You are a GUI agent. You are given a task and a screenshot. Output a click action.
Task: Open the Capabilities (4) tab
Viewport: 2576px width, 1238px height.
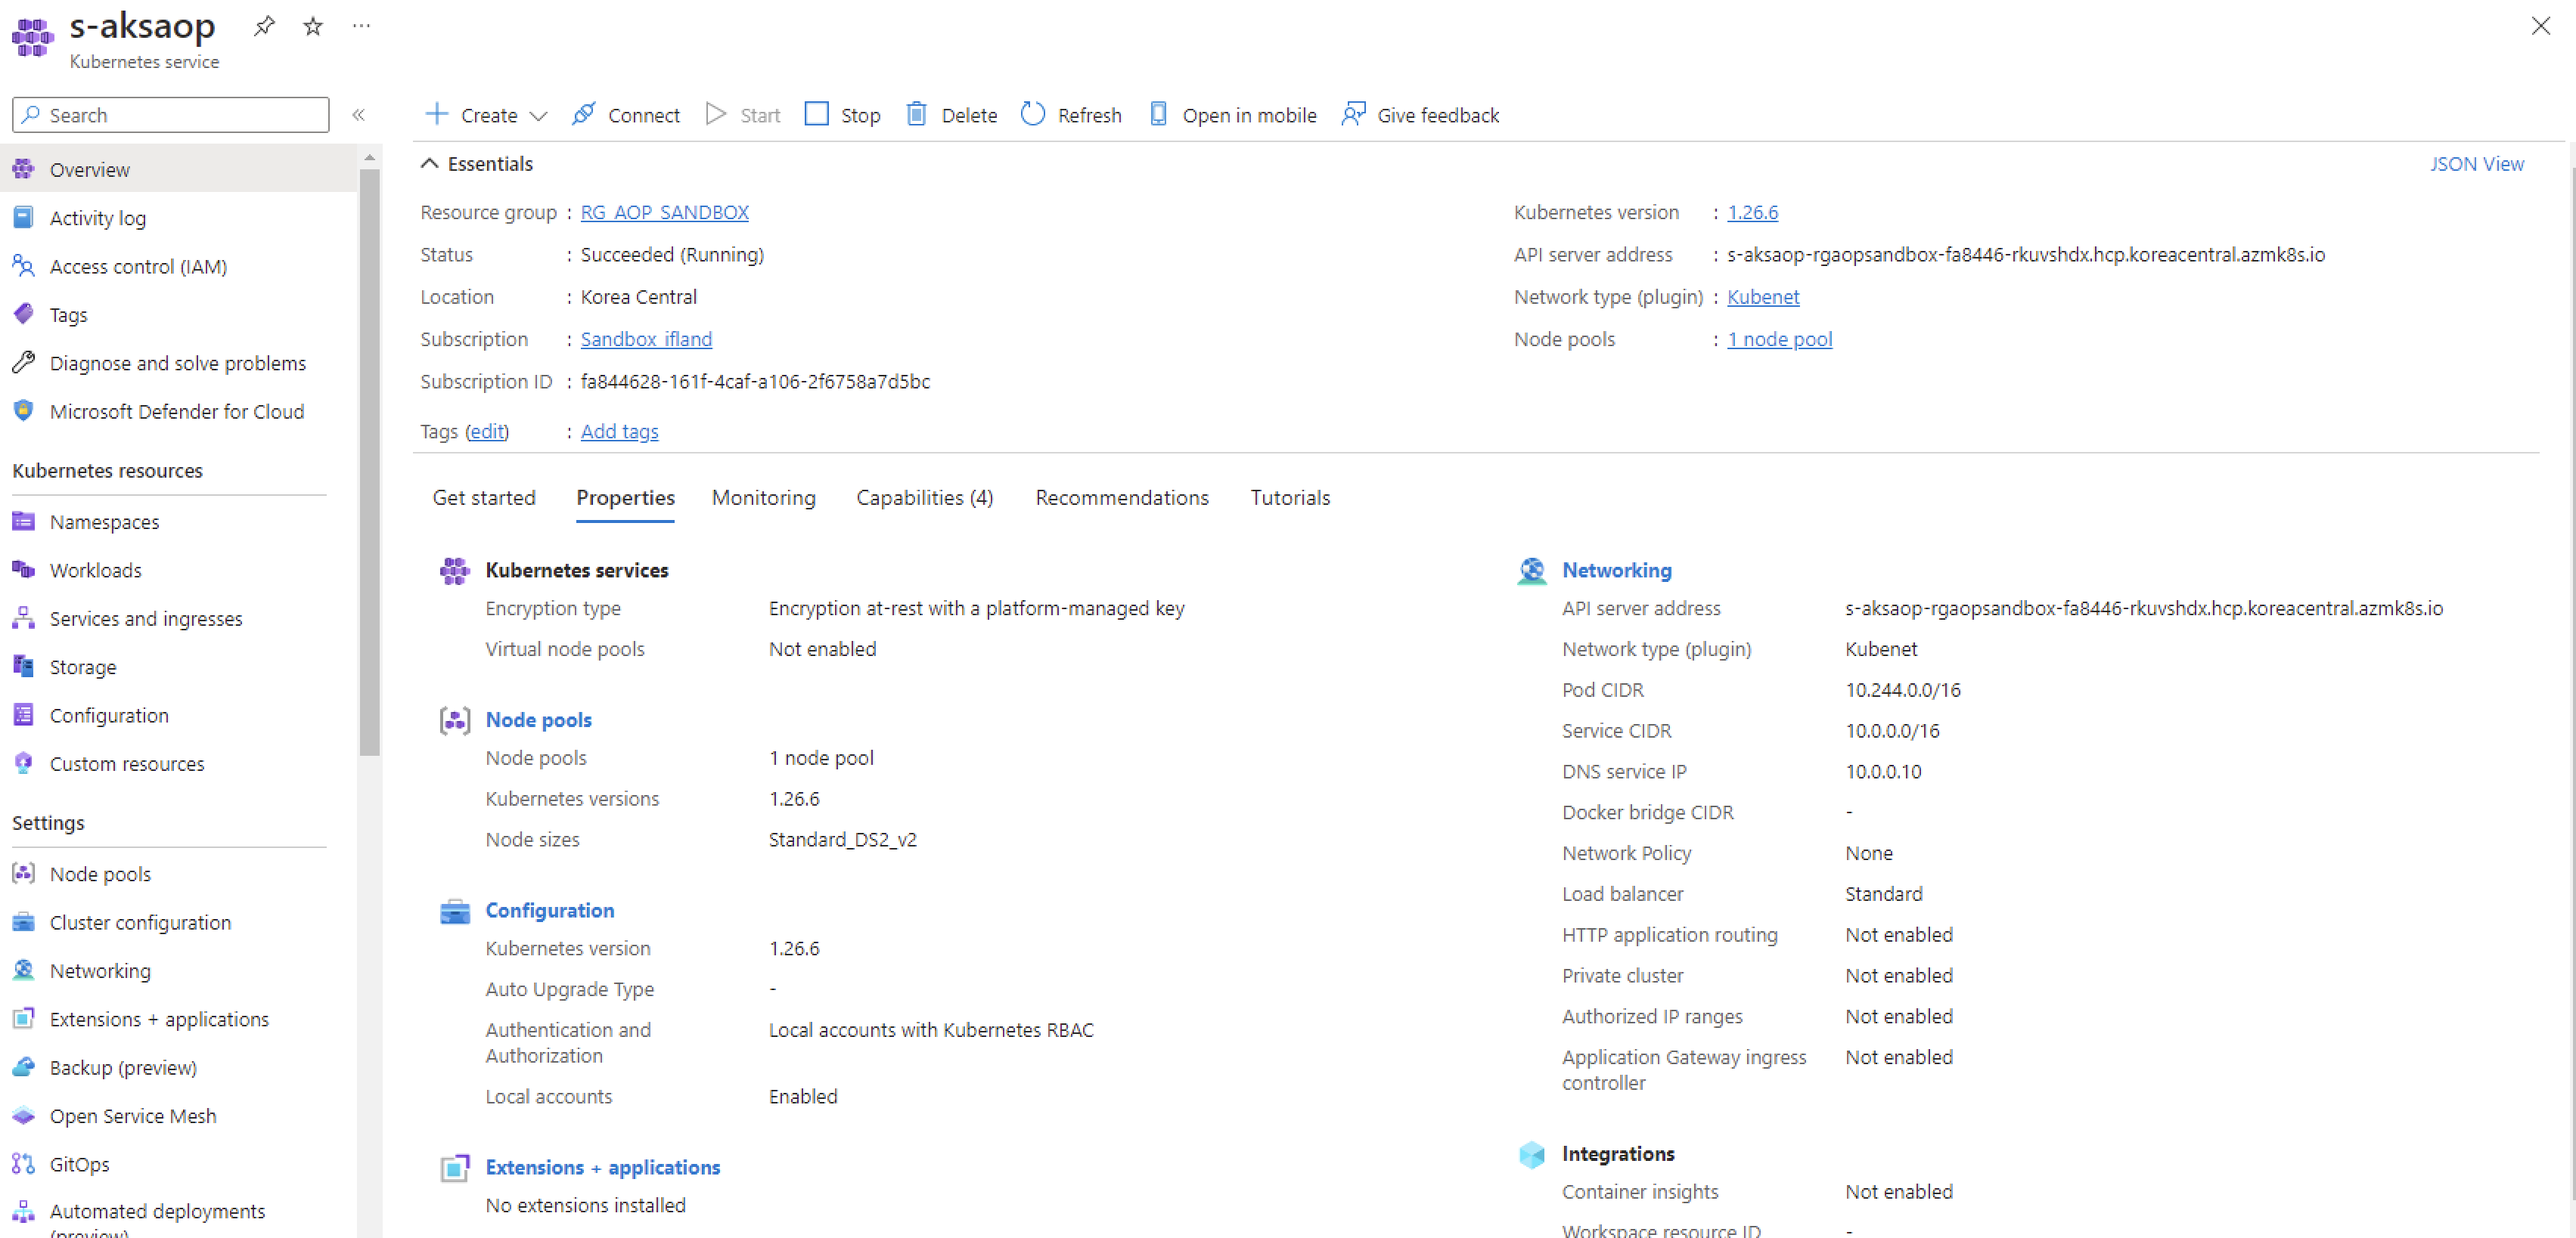925,497
